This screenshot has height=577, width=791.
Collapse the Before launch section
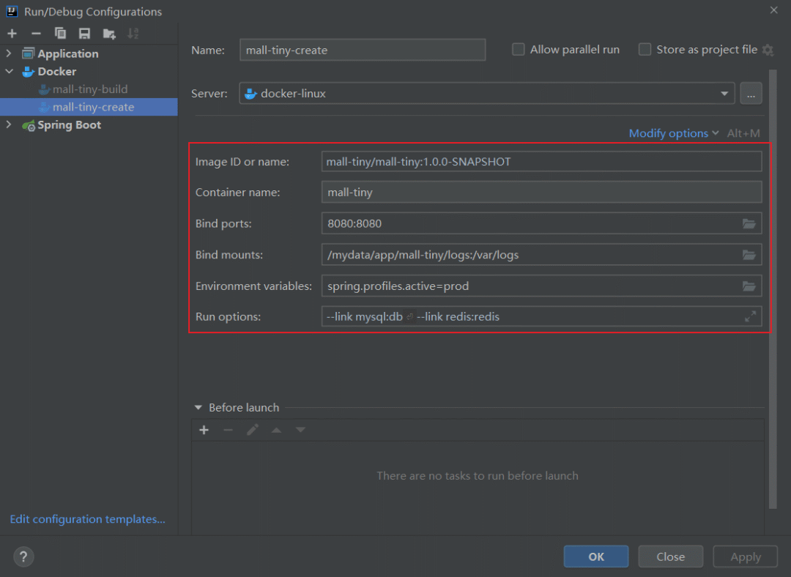pos(198,408)
